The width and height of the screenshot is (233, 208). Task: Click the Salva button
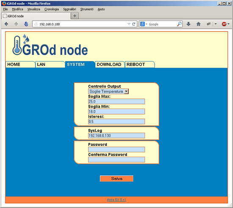point(116,179)
